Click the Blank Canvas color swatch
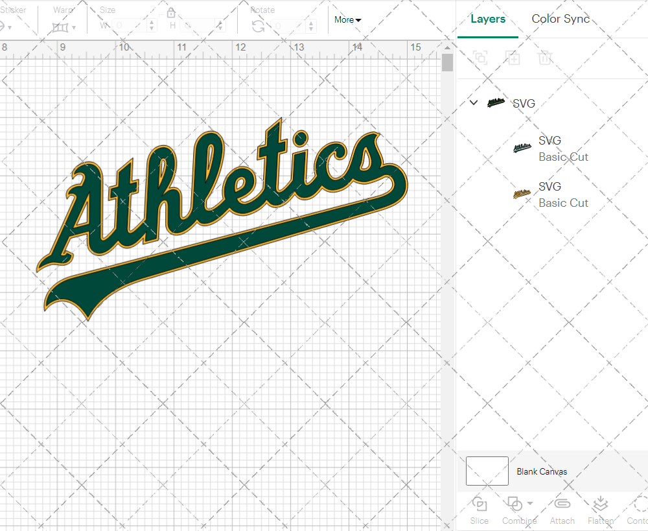The height and width of the screenshot is (531, 648). pos(487,471)
